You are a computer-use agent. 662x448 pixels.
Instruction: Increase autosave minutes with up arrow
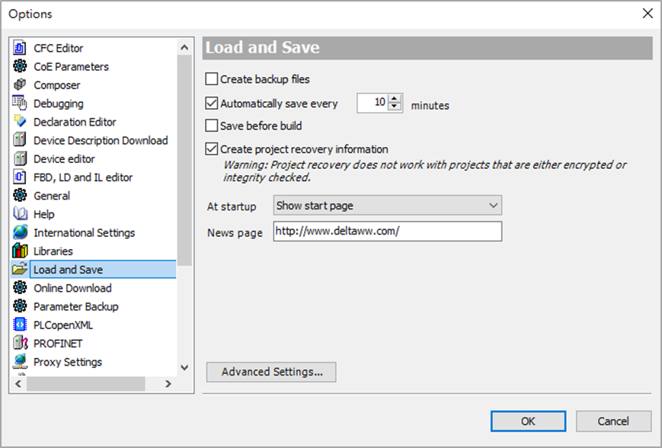coord(395,98)
